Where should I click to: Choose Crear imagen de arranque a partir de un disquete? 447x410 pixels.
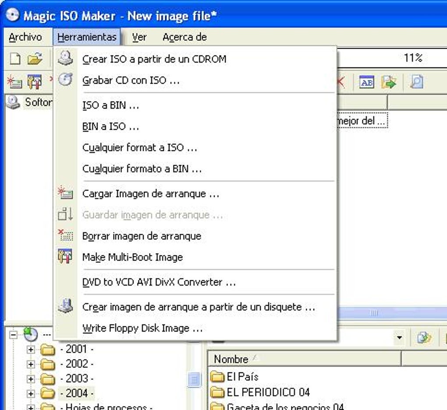[195, 307]
